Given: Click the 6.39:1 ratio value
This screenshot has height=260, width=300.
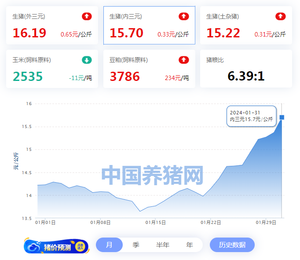Looking at the screenshot, I should (246, 76).
